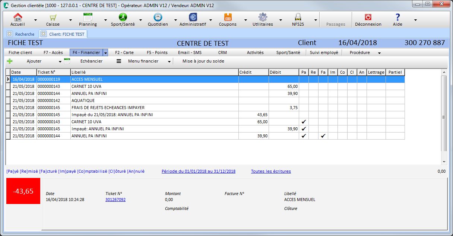
Task: Click the application logo in title bar
Action: (6, 6)
